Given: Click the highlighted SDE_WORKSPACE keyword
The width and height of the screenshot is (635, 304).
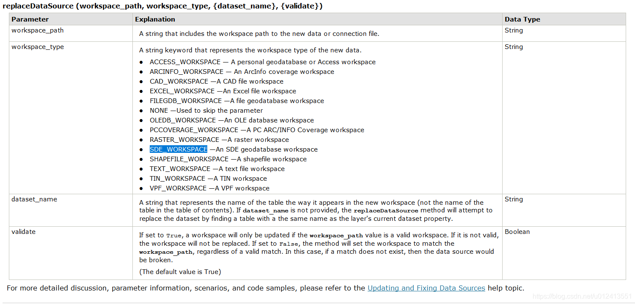Looking at the screenshot, I should pyautogui.click(x=179, y=149).
